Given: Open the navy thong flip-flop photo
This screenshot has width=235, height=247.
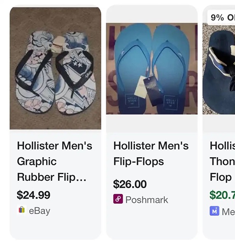Looking at the screenshot, I should (219, 69).
